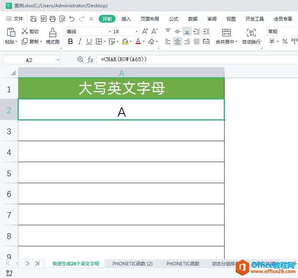The height and width of the screenshot is (278, 298).
Task: Open Insert Function fx dialog
Action: click(x=90, y=60)
